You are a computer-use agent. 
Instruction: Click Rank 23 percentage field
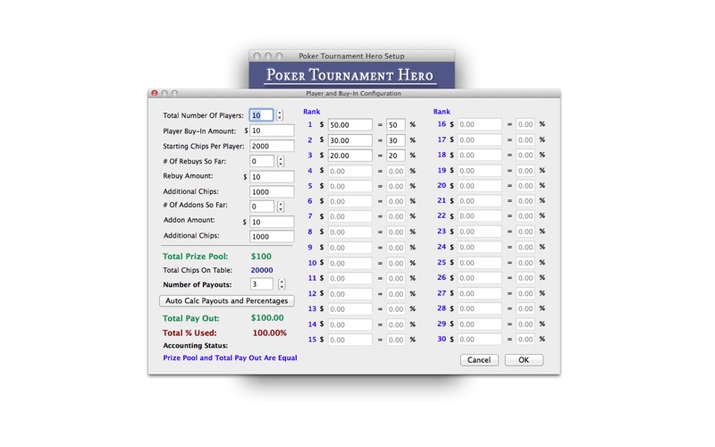[x=526, y=232]
